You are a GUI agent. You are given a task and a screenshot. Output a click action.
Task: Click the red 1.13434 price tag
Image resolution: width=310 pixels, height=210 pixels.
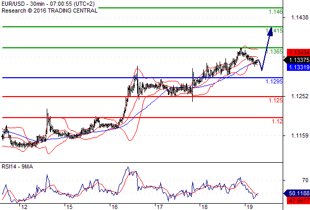coord(298,52)
